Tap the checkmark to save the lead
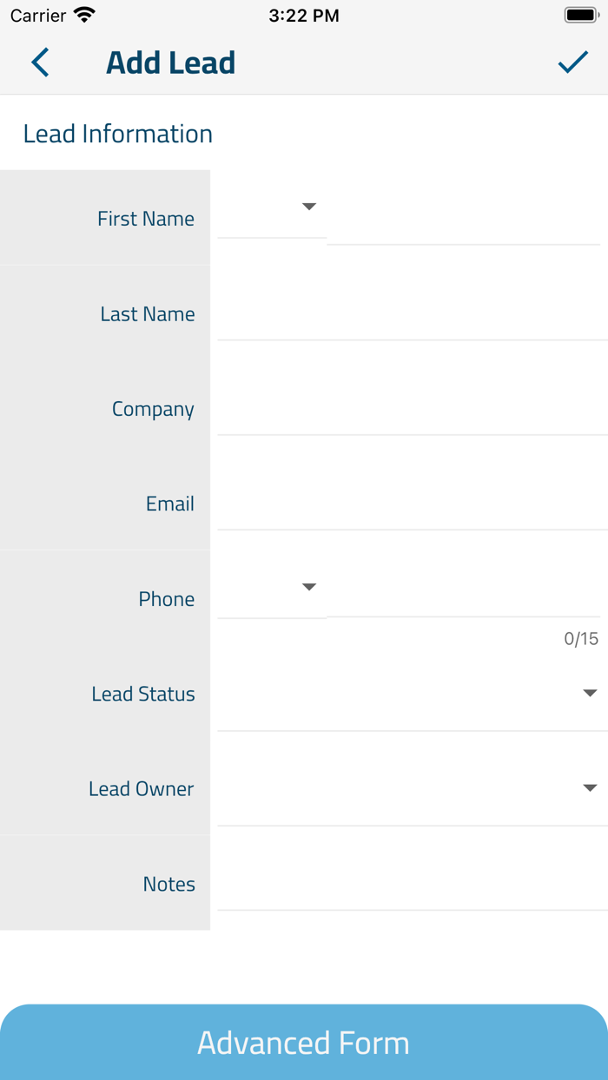The height and width of the screenshot is (1080, 608). tap(572, 63)
